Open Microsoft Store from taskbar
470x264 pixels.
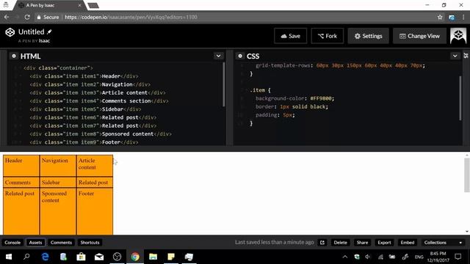(81, 257)
